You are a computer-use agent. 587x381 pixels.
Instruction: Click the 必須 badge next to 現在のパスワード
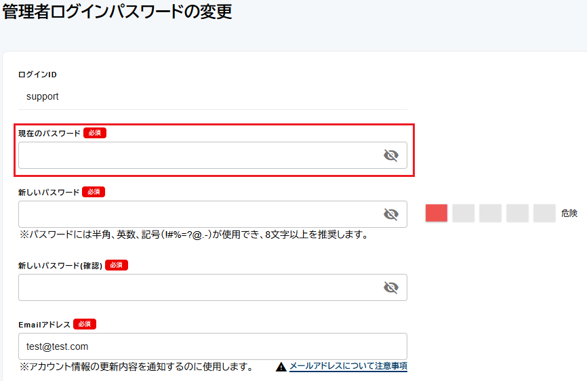95,133
